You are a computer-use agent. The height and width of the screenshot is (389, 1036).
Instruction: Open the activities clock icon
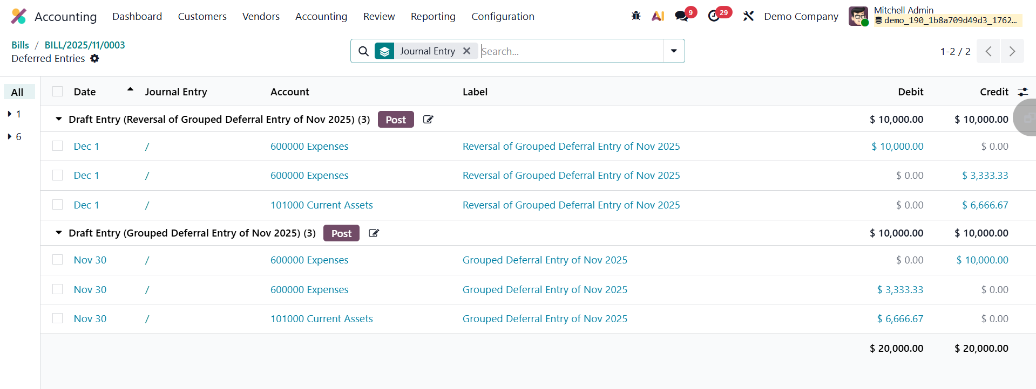coord(714,16)
